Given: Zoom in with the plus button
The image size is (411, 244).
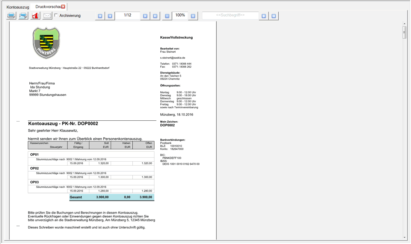Looking at the screenshot, I should pos(193,16).
